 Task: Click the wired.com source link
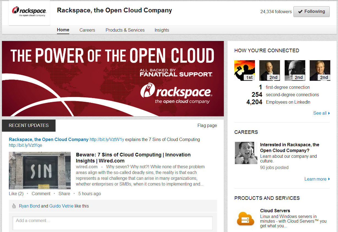pyautogui.click(x=87, y=167)
